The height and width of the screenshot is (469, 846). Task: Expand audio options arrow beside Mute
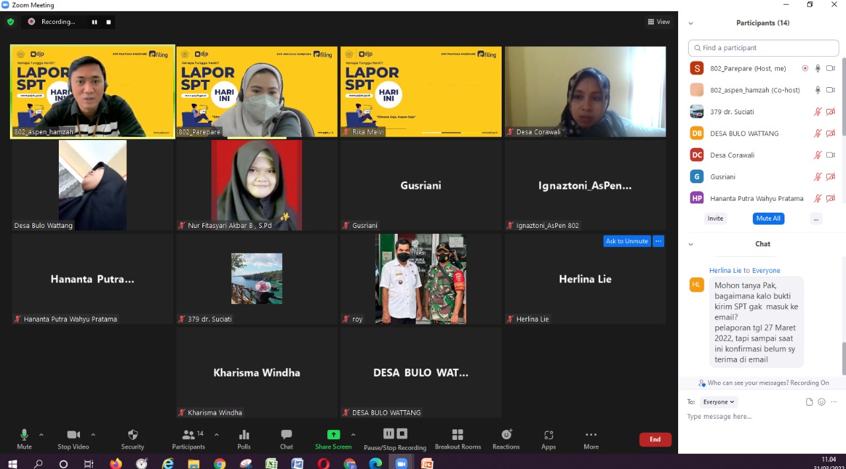pos(42,435)
